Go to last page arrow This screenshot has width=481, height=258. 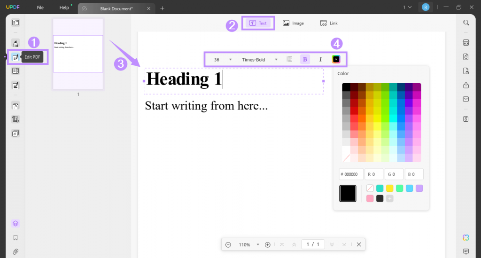344,244
